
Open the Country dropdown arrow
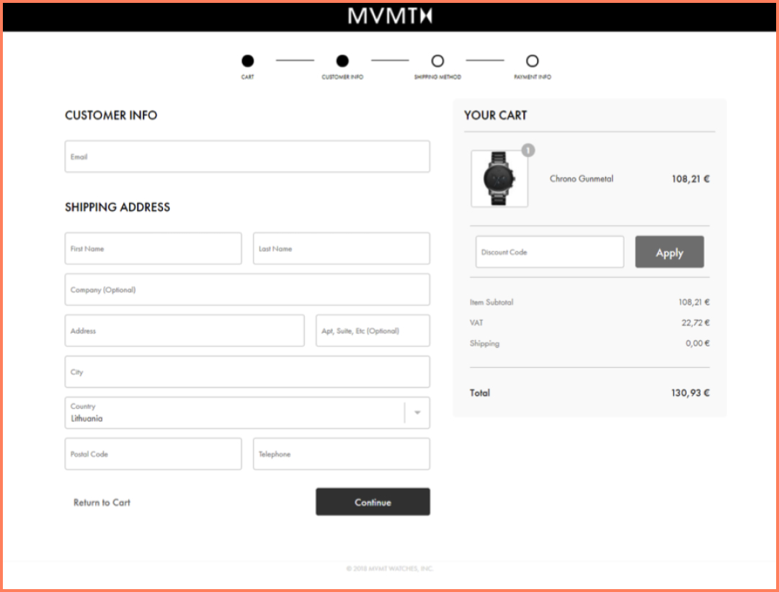pyautogui.click(x=417, y=412)
